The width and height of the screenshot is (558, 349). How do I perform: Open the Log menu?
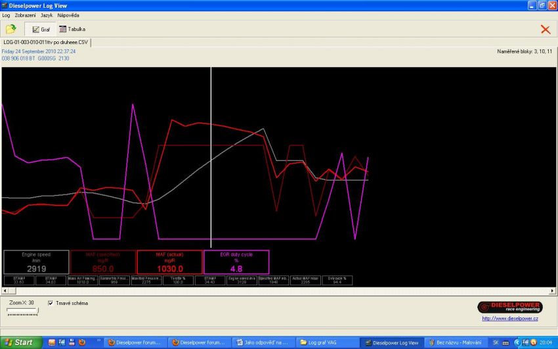7,14
